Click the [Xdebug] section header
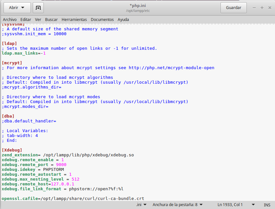 pyautogui.click(x=12, y=150)
